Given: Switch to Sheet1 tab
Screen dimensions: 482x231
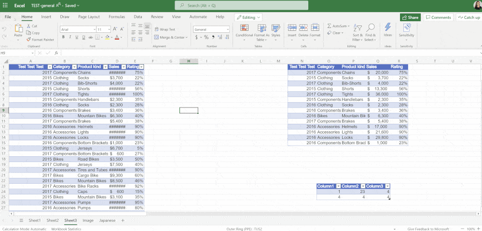Looking at the screenshot, I should click(35, 220).
